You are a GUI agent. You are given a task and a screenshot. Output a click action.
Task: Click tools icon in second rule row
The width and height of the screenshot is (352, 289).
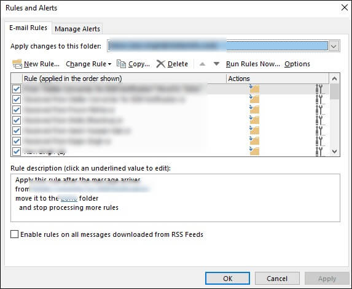[x=319, y=99]
